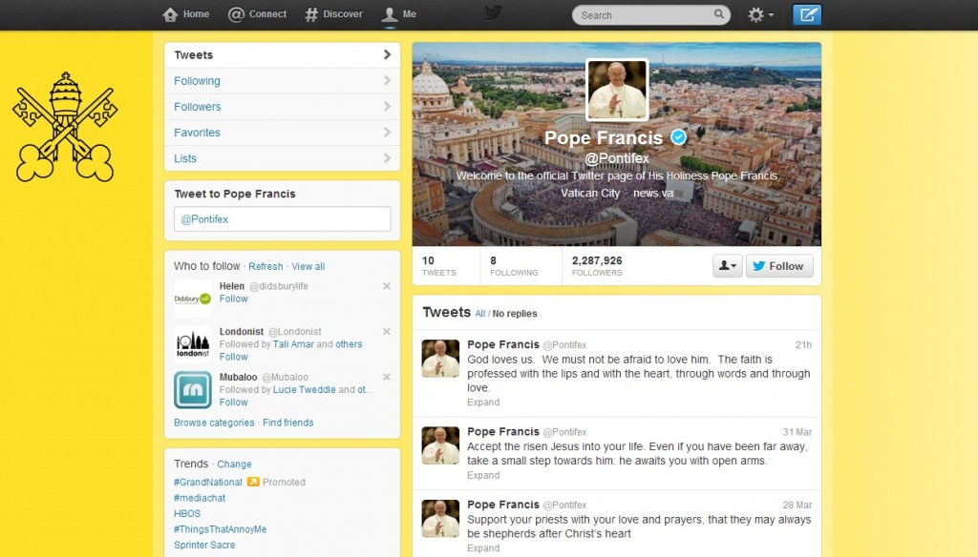Open the user actions dropdown next to Follow
Viewport: 978px width, 557px height.
(727, 266)
